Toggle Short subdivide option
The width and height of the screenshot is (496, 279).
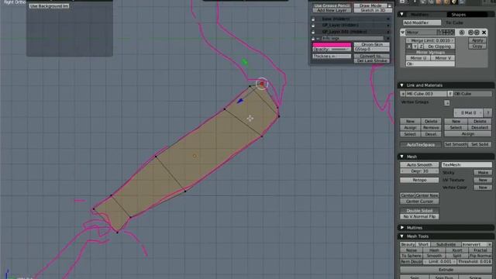(x=423, y=245)
